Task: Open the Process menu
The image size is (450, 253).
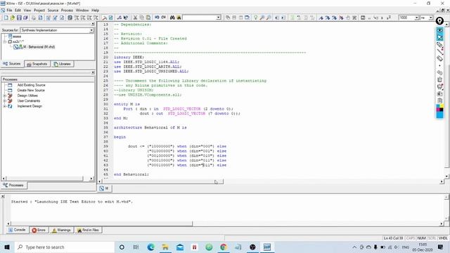Action: pyautogui.click(x=67, y=10)
